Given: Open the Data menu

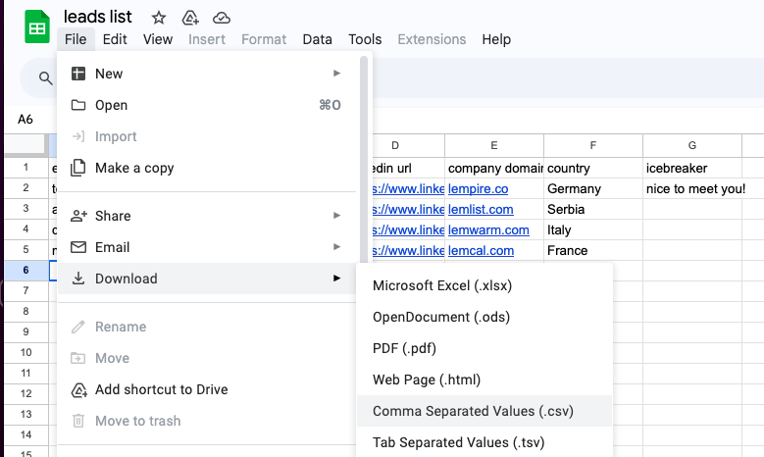Looking at the screenshot, I should click(317, 39).
